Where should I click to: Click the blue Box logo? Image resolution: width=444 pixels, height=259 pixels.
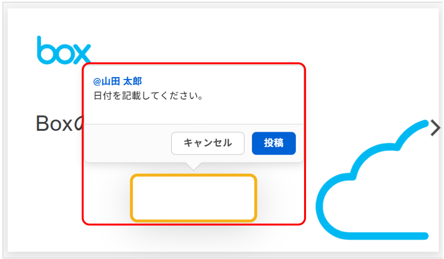tap(64, 50)
